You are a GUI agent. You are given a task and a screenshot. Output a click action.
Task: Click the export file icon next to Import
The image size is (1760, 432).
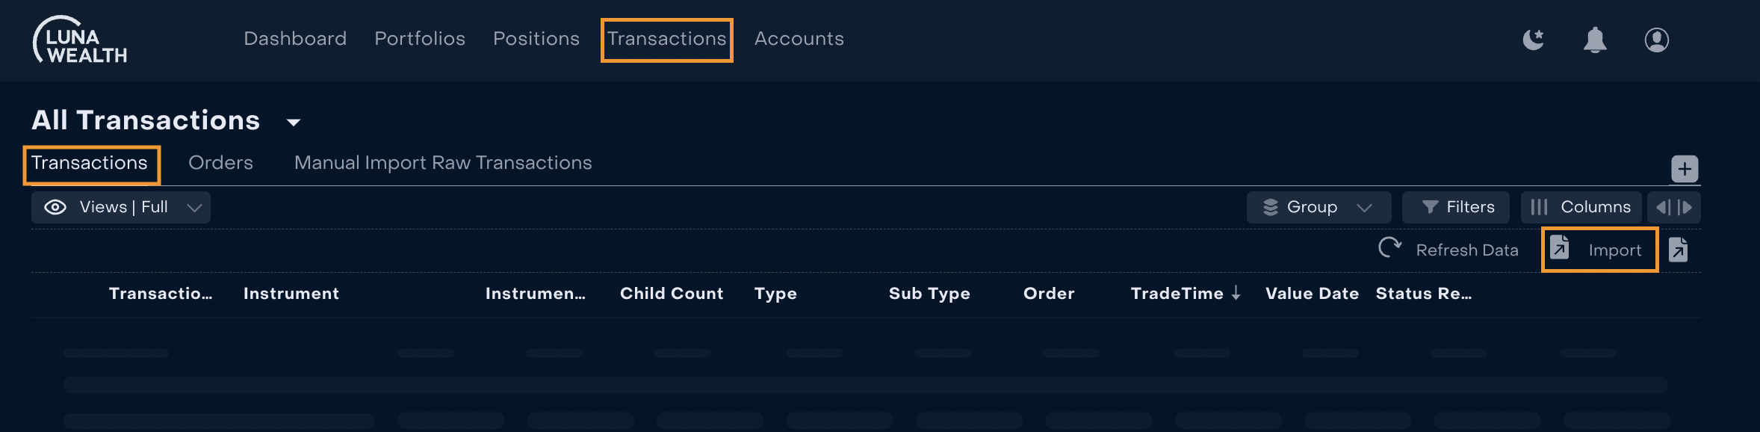tap(1679, 250)
